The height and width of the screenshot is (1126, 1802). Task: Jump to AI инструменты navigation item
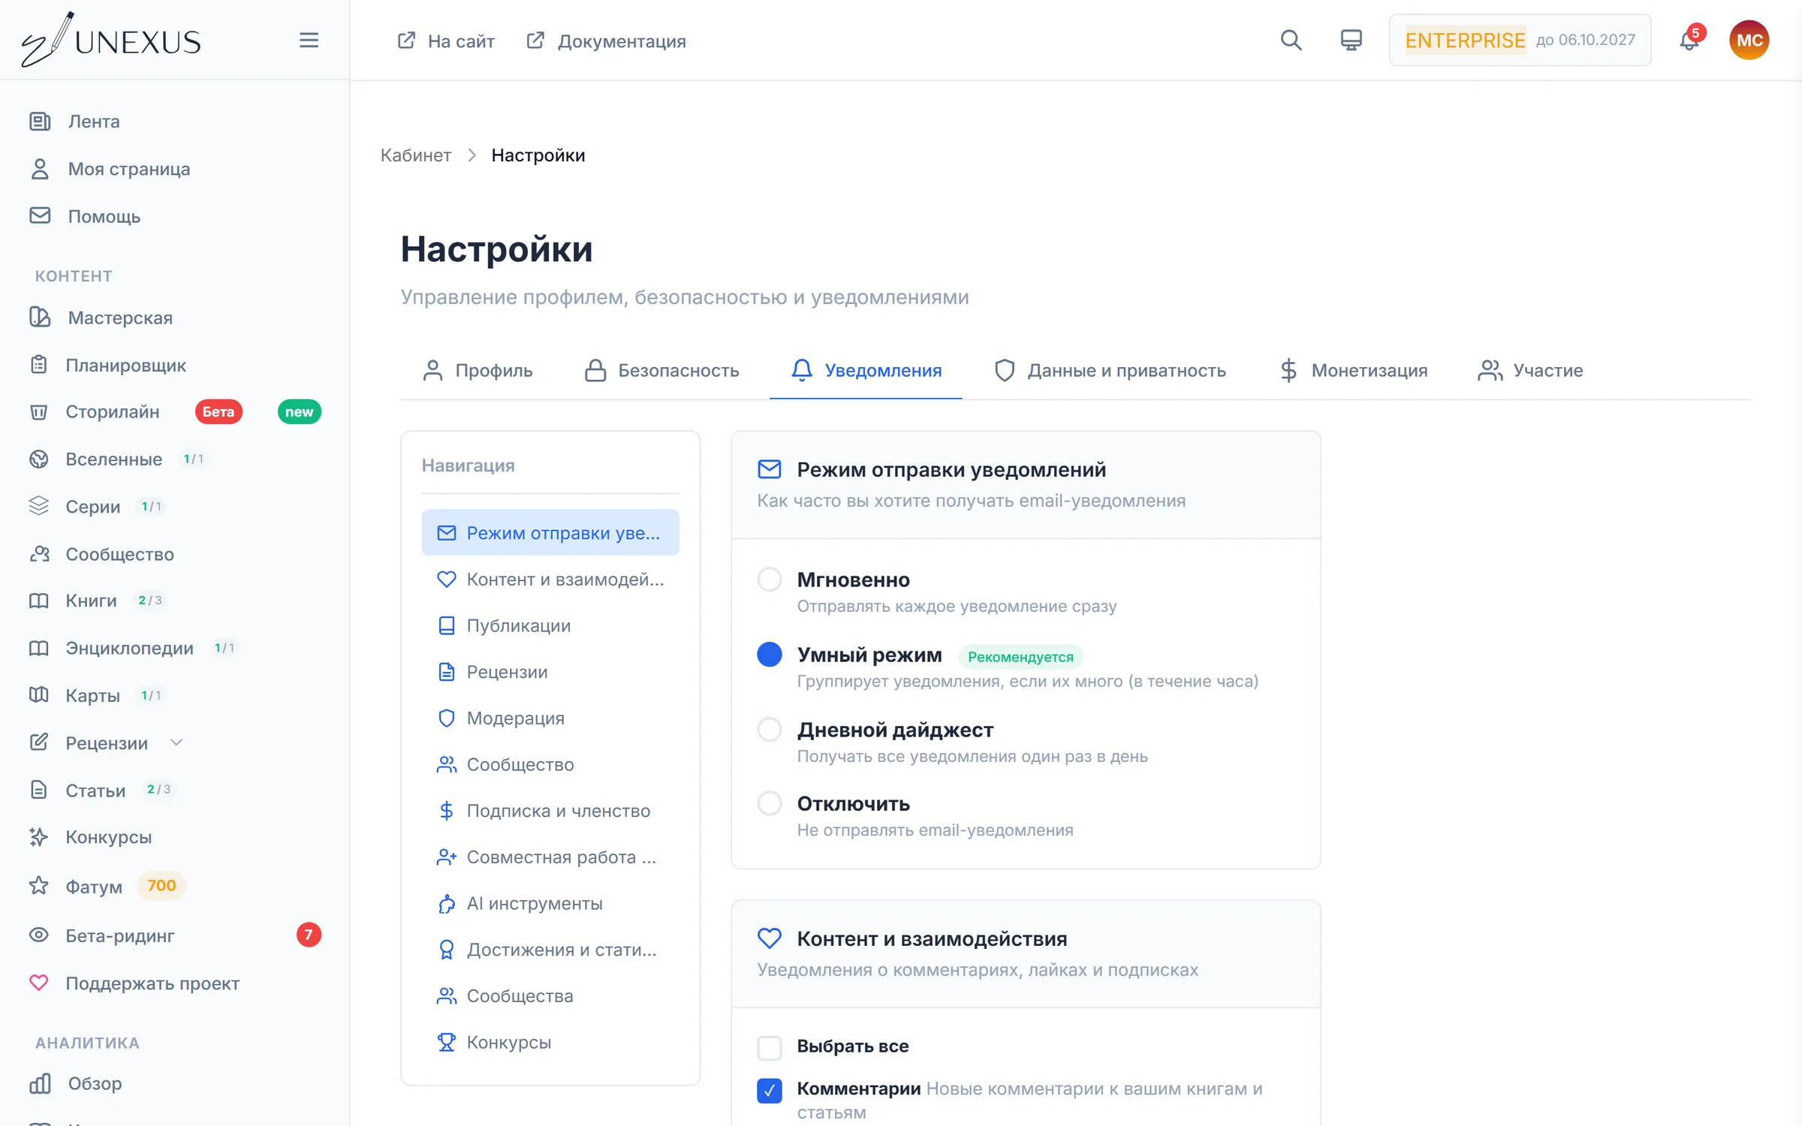pyautogui.click(x=550, y=903)
